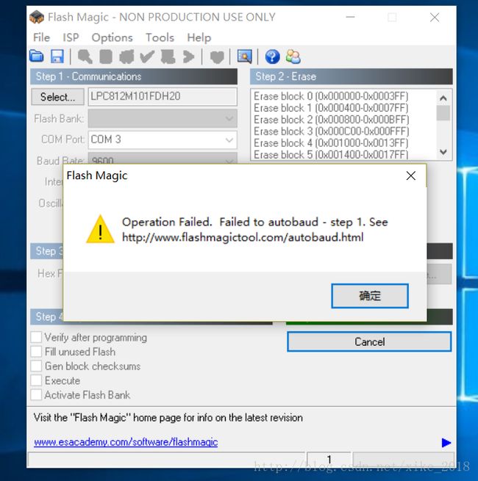Screen dimensions: 478x481
Task: Click the grayed heart toolbar icon
Action: [217, 57]
